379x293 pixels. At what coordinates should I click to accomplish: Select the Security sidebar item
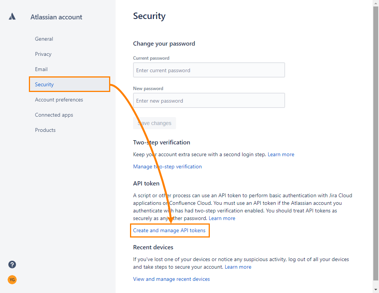pyautogui.click(x=44, y=84)
